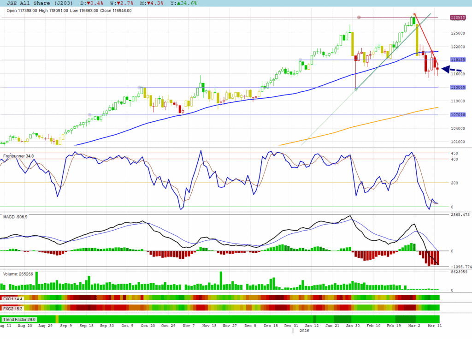Click the circle marker on the 119155 line
The image size is (472, 339).
coord(301,59)
